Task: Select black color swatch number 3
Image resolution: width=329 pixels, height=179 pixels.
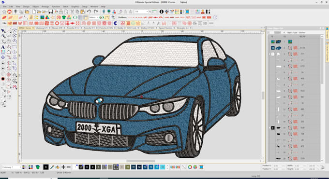Action: point(87,167)
